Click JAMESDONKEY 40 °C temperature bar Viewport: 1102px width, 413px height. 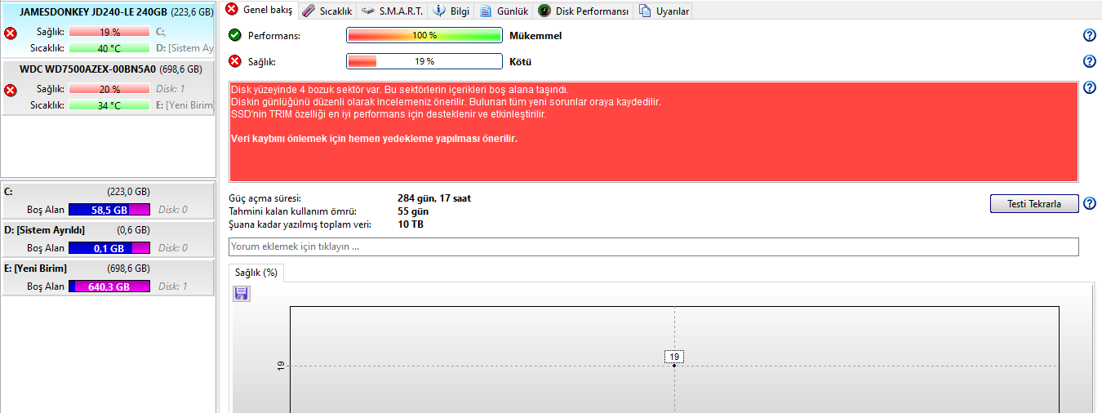click(109, 48)
